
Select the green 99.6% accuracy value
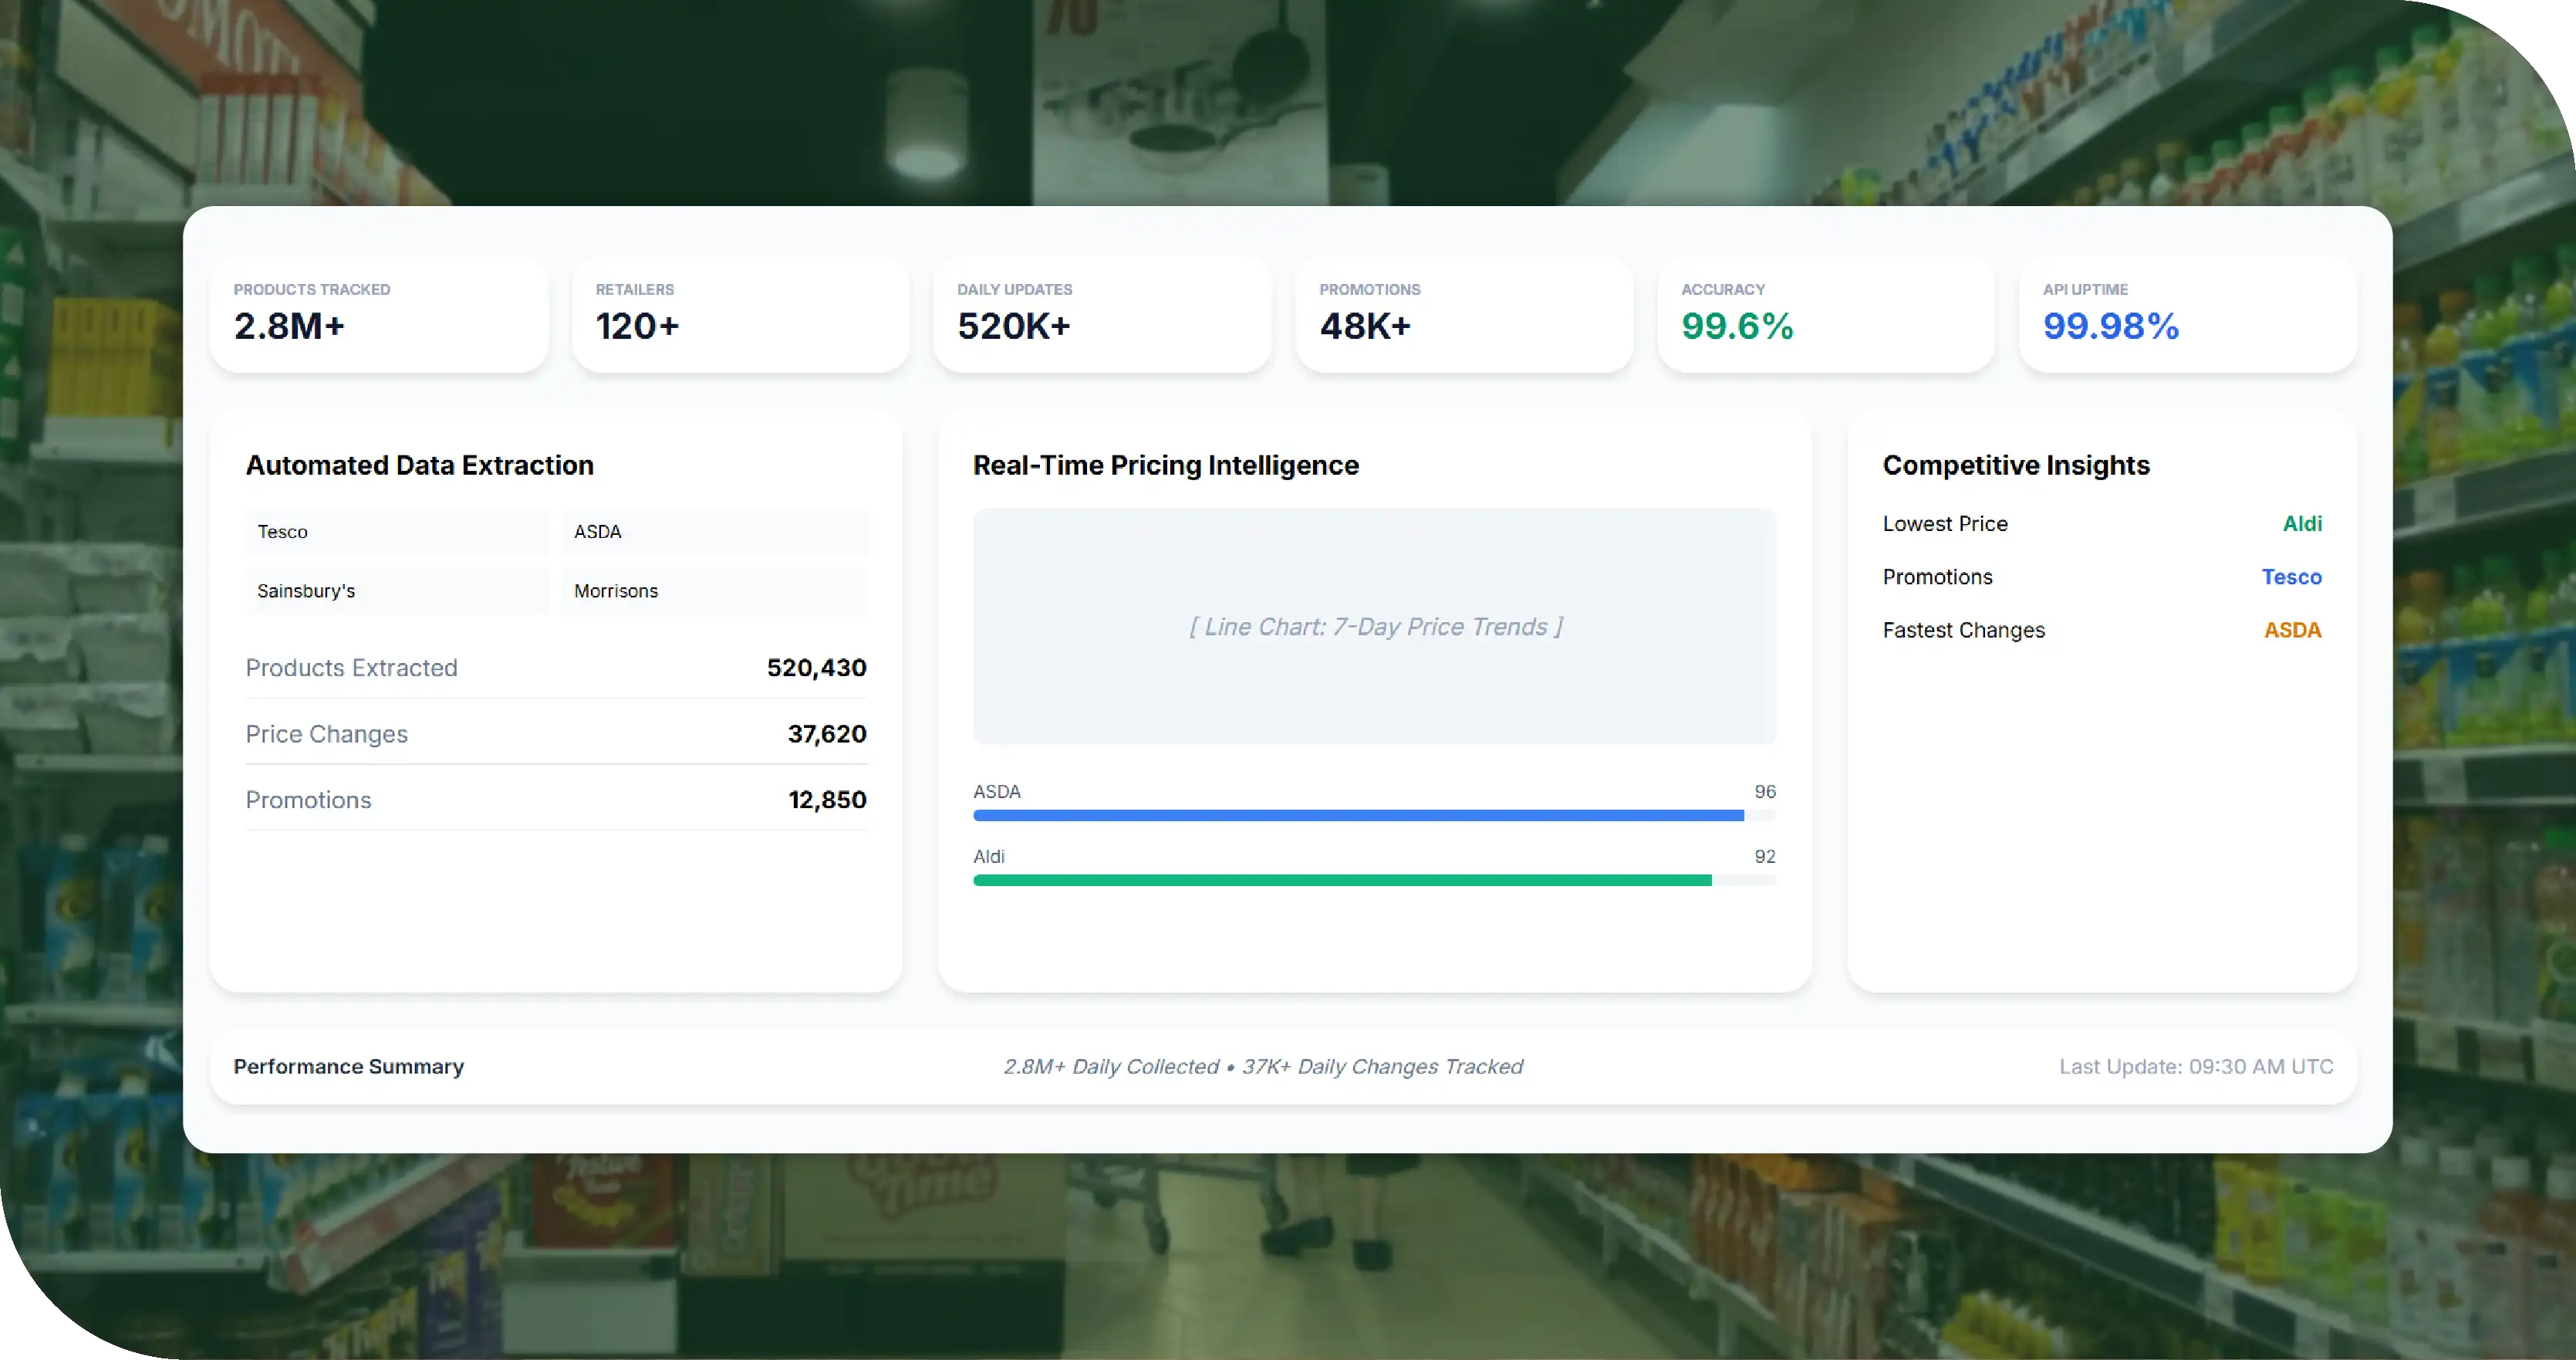[1737, 326]
